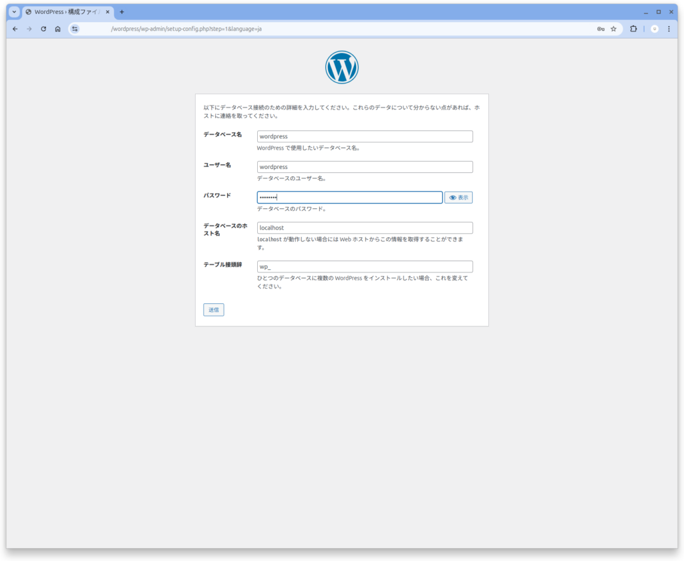Click the WordPress logo
684x561 pixels.
(x=341, y=67)
